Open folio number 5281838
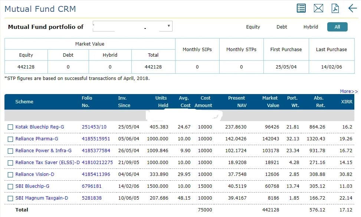This screenshot has width=361, height=217. 92,198
